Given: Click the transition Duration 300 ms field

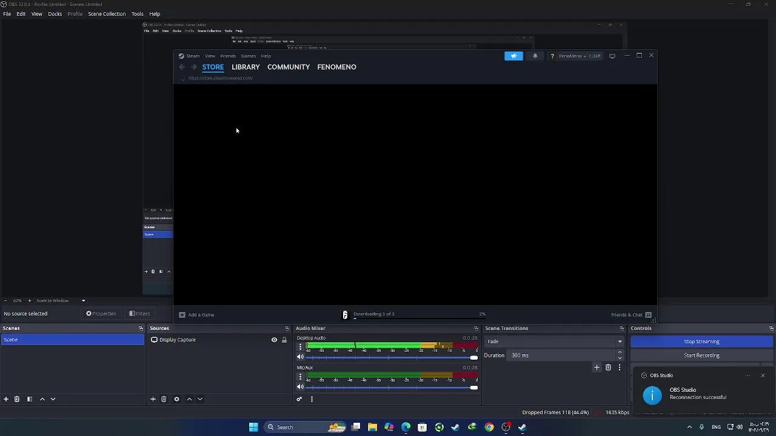Looking at the screenshot, I should 561,355.
